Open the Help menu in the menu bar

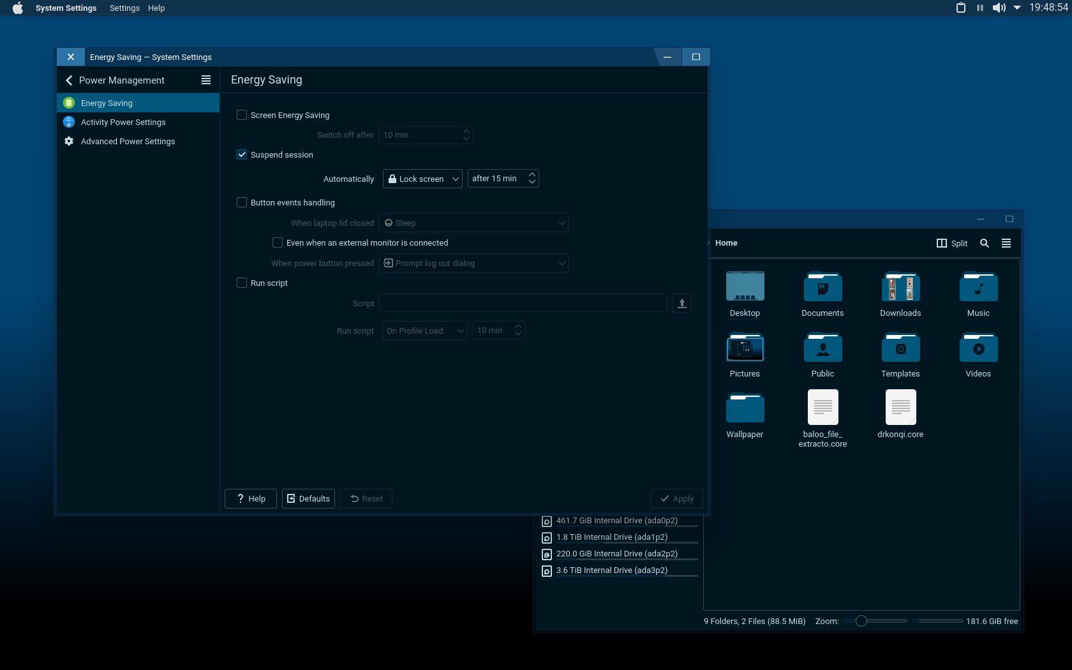pyautogui.click(x=156, y=8)
